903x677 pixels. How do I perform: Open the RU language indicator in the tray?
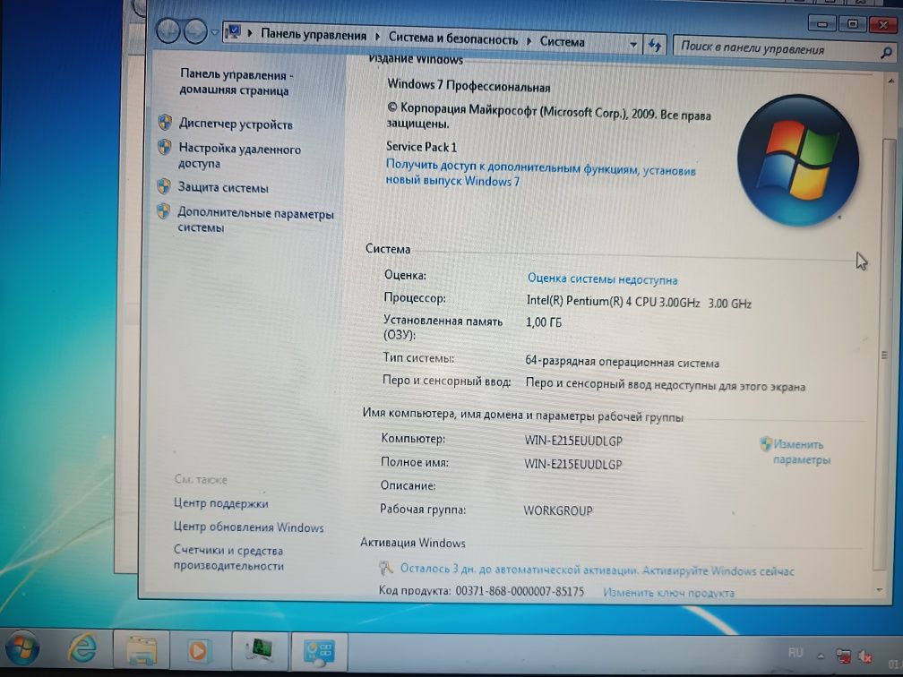795,653
